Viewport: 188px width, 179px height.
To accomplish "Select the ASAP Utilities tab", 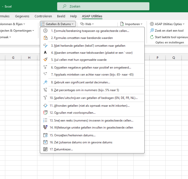I will coord(92,16).
